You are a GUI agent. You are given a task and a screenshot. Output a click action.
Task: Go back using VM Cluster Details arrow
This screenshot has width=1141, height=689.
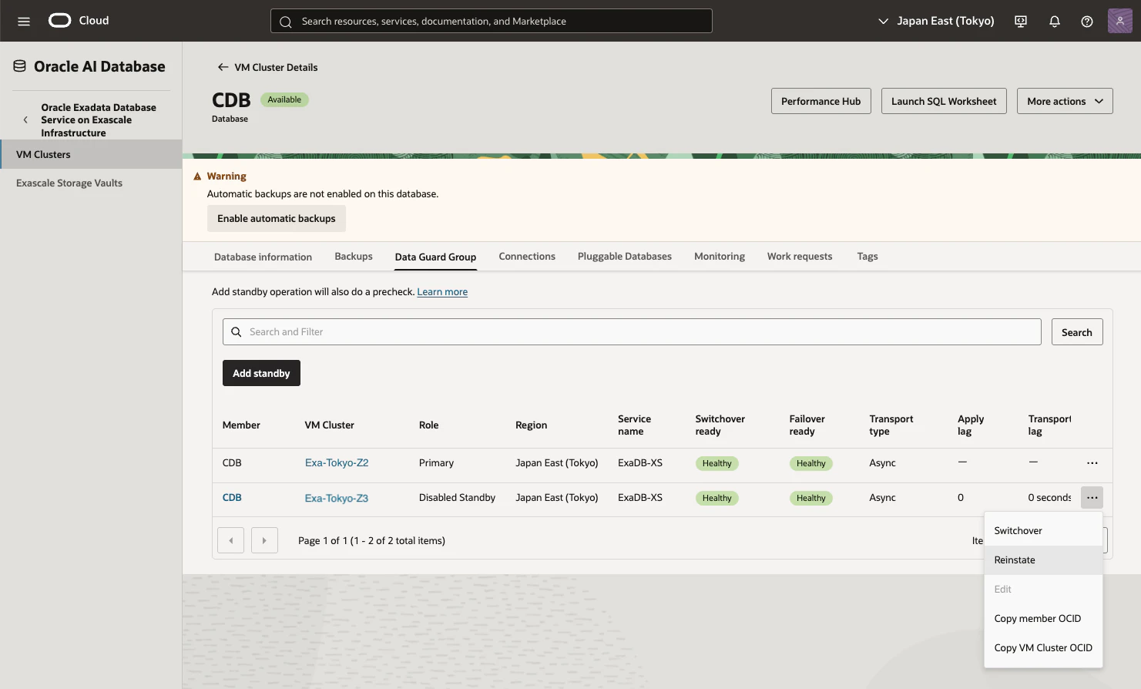223,67
